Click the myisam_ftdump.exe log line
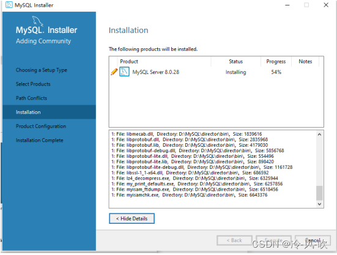337x255 pixels. 194,190
